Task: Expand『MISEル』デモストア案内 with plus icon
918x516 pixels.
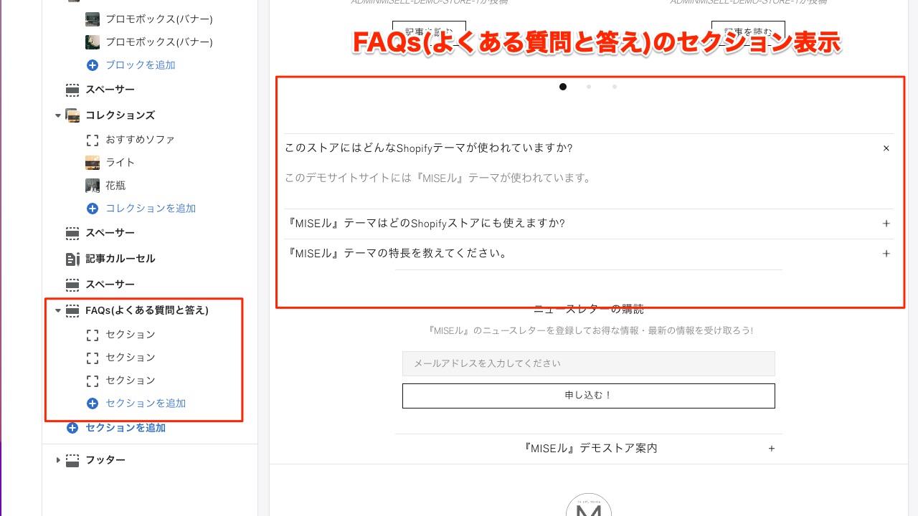Action: [772, 449]
